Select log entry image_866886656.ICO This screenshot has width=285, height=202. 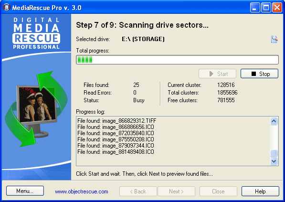pyautogui.click(x=116, y=127)
